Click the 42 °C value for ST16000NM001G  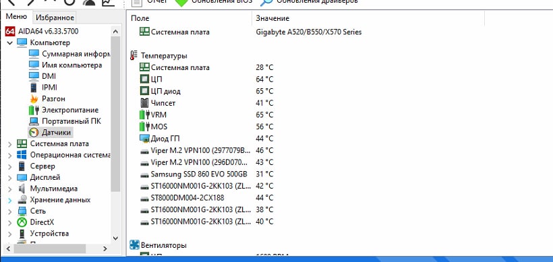point(264,186)
